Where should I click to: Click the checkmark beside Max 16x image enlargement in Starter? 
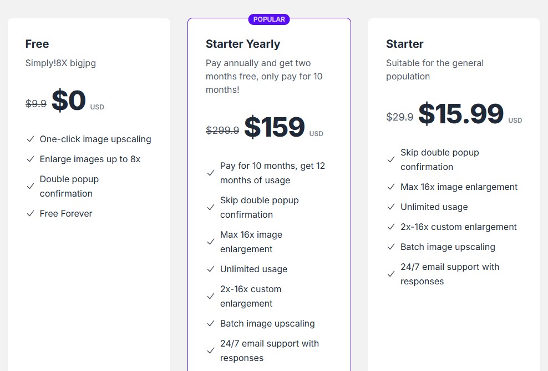(x=391, y=187)
